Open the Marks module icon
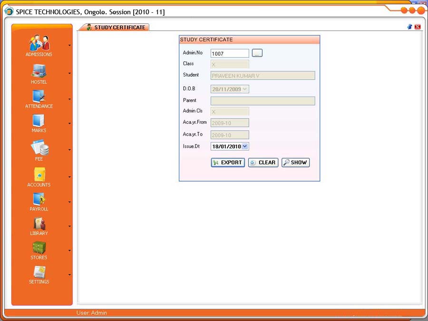Screen dimensions: 428x321 coord(39,120)
